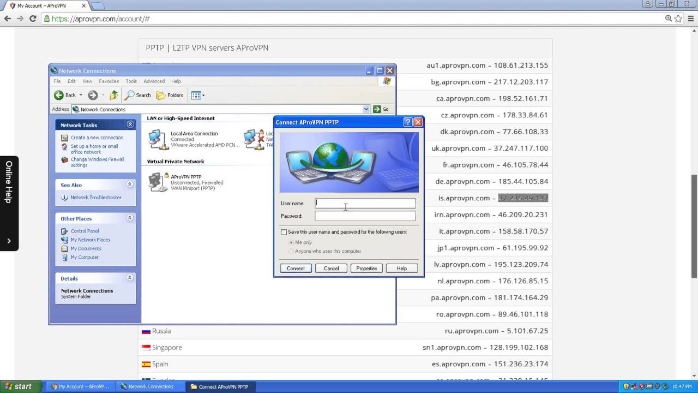Image resolution: width=698 pixels, height=393 pixels.
Task: Open the Chrome hamburger menu
Action: [x=690, y=19]
